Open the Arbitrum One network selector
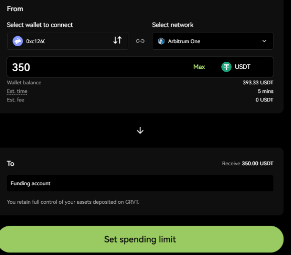 213,41
